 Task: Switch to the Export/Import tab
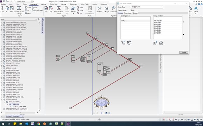tap(128, 13)
